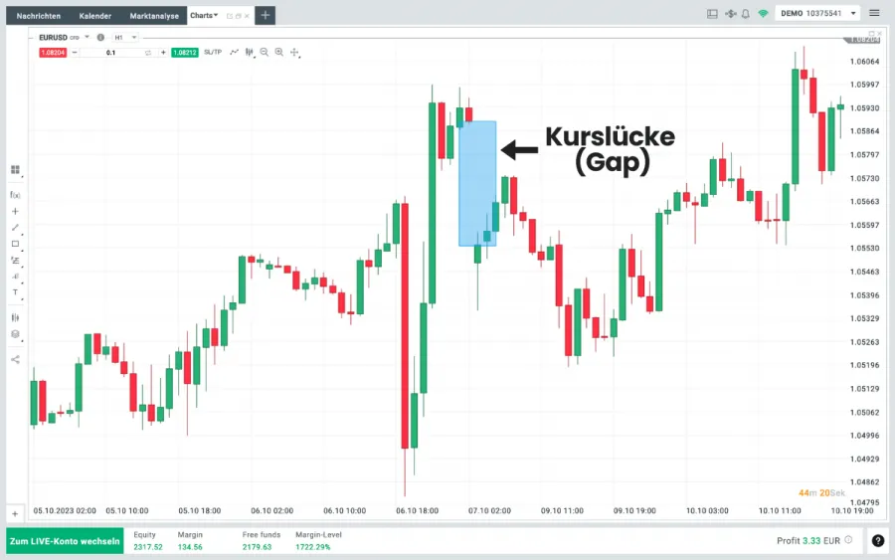Click the 1.05997 price axis label
895x560 pixels.
(865, 85)
